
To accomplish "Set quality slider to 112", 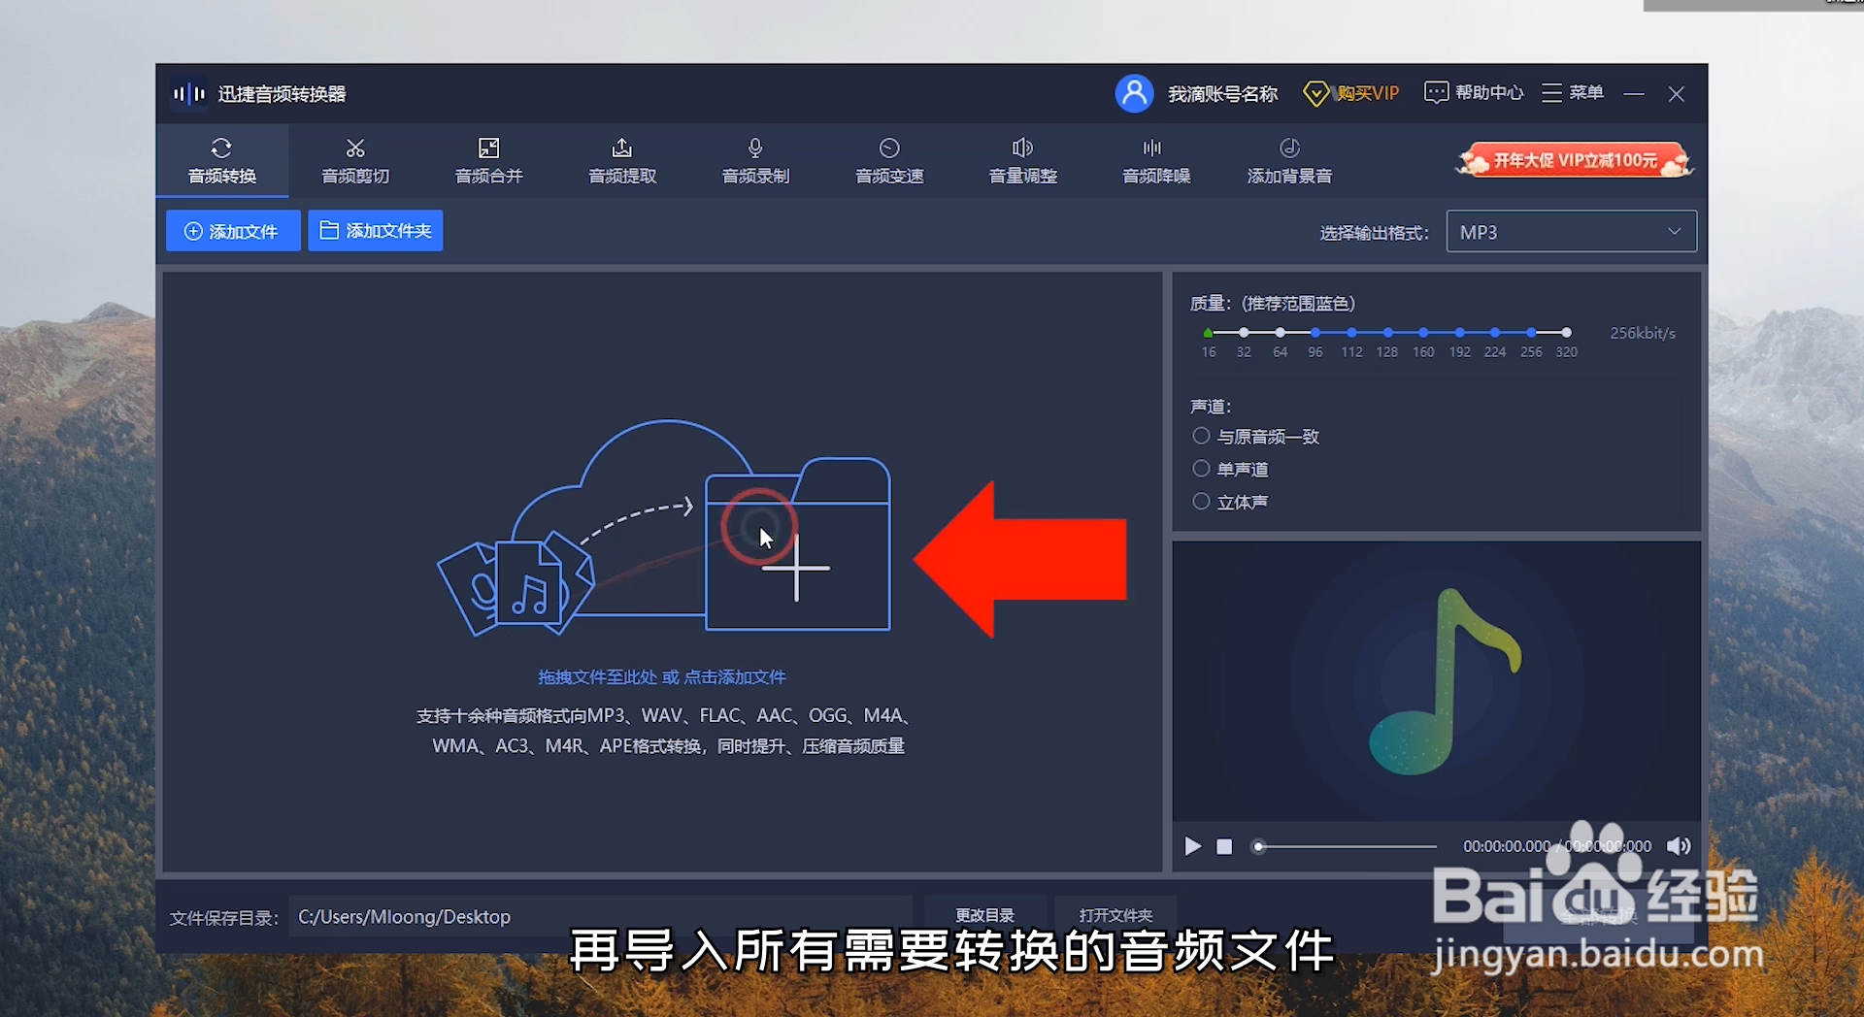I will (x=1351, y=333).
